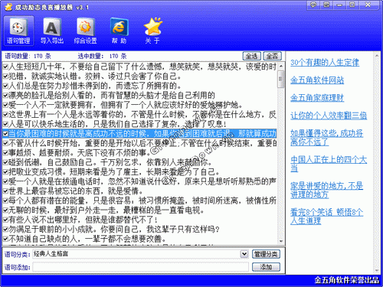Open link 家是讲爱的地方,不是讲理的地方
This screenshot has width=383, height=287.
327,190
